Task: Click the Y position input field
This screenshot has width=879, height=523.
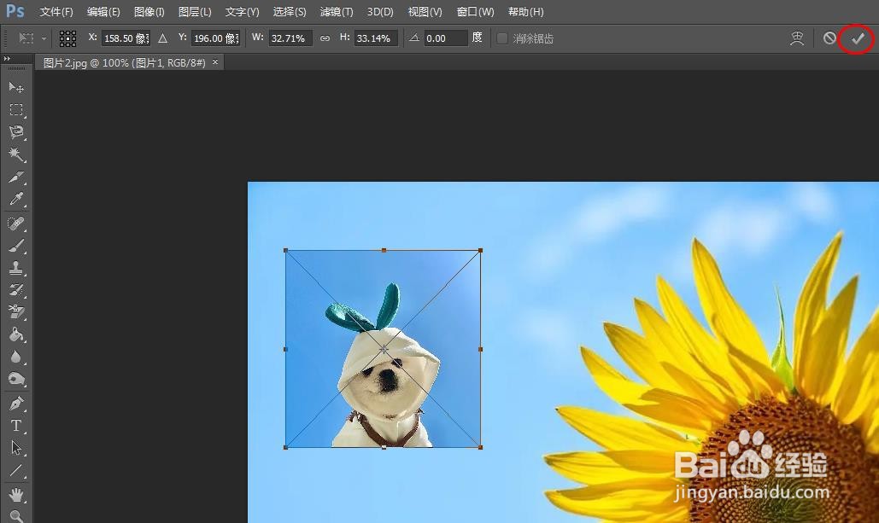Action: coord(216,38)
